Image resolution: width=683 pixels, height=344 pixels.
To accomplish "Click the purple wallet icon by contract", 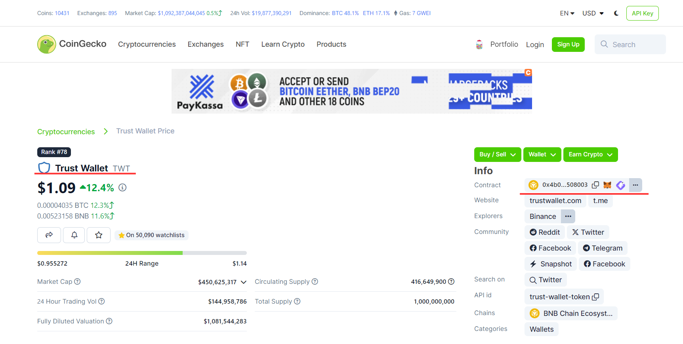I will [621, 185].
